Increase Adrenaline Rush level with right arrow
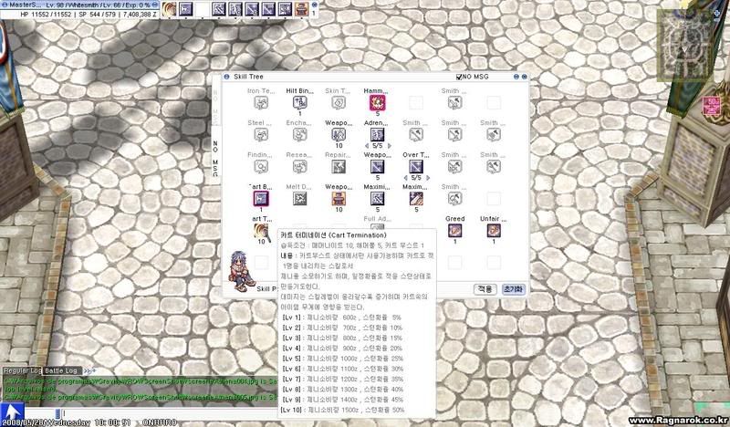 click(389, 146)
